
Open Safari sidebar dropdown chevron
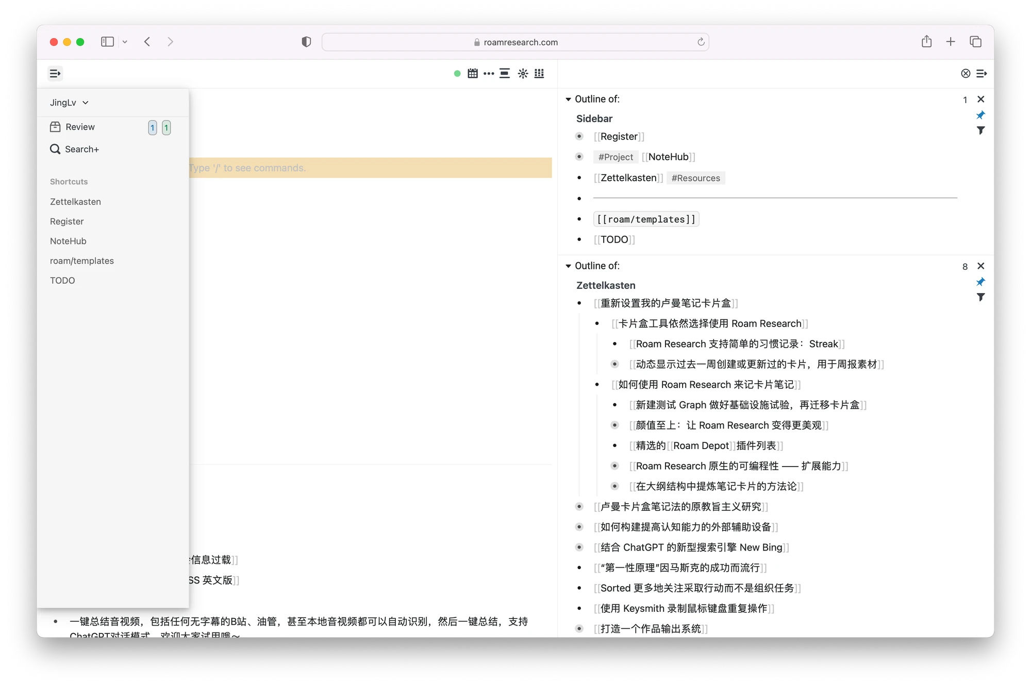click(125, 42)
